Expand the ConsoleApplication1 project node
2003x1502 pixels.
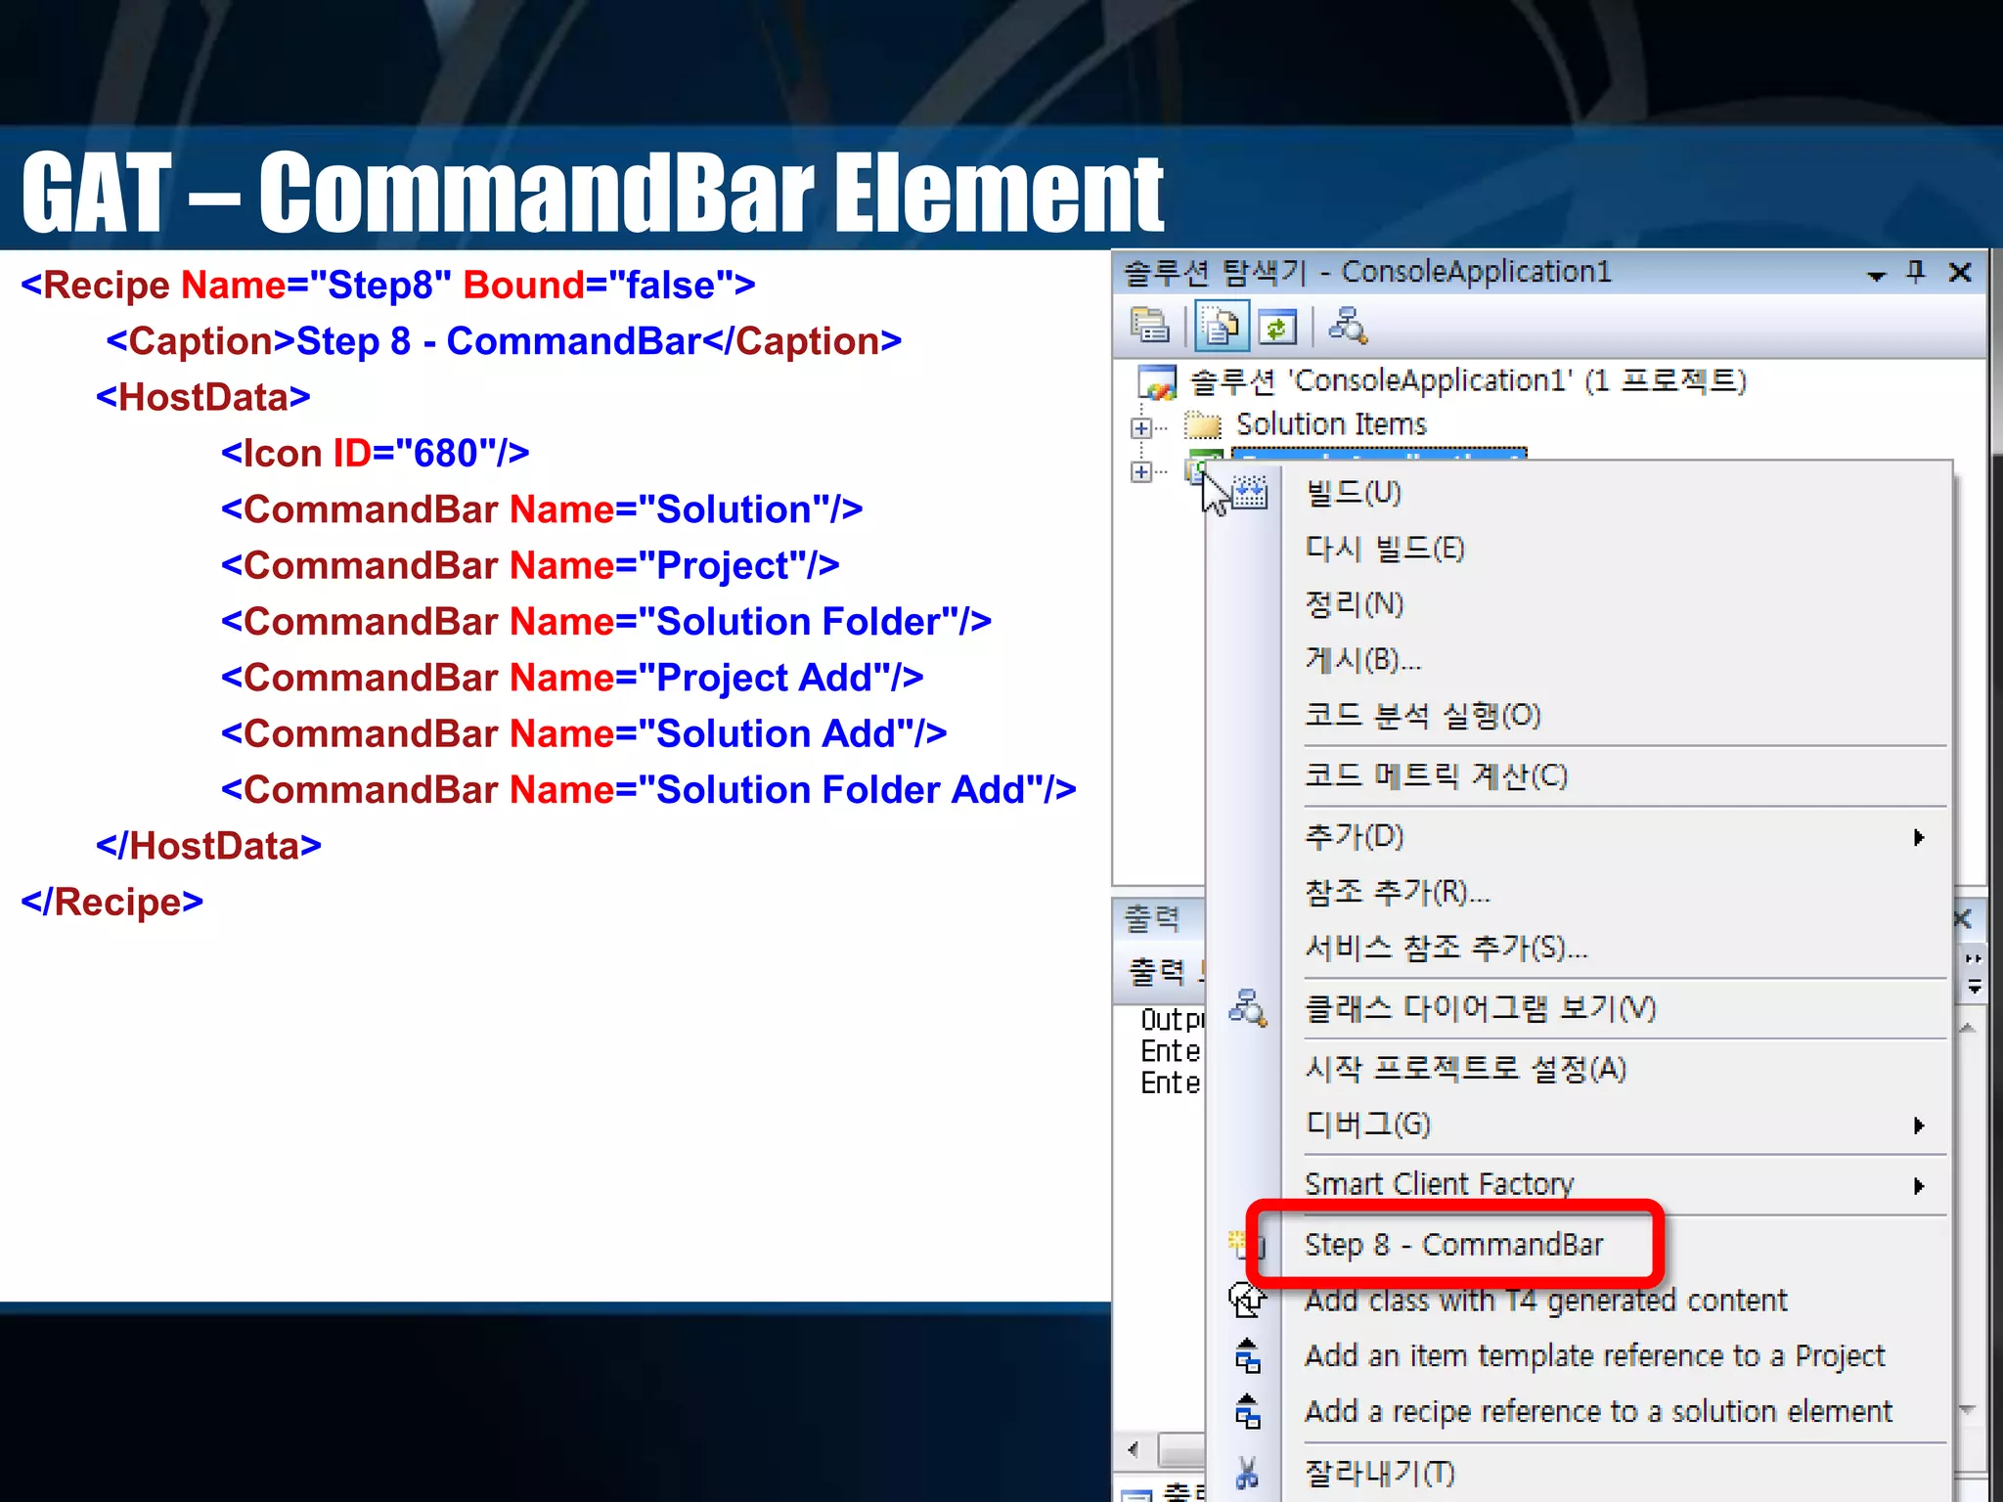[x=1140, y=471]
